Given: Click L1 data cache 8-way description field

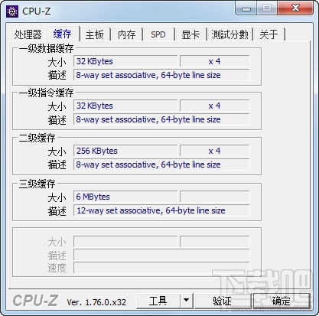Looking at the screenshot, I should pyautogui.click(x=161, y=75).
